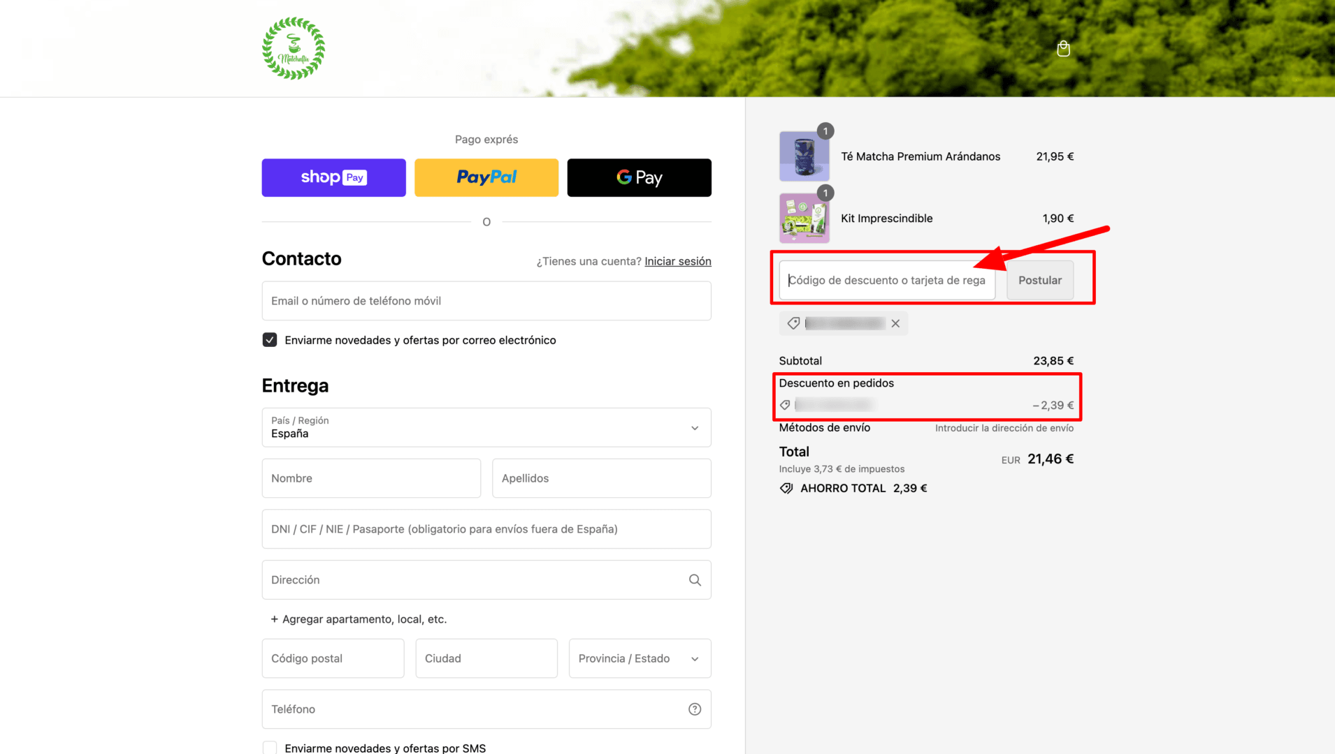Image resolution: width=1335 pixels, height=754 pixels.
Task: Click the Postular discount button
Action: [1040, 280]
